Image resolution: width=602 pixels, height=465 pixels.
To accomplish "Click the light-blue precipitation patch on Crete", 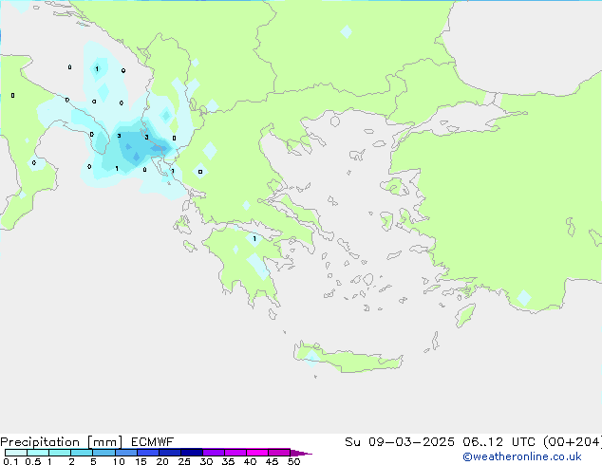I will (x=311, y=357).
